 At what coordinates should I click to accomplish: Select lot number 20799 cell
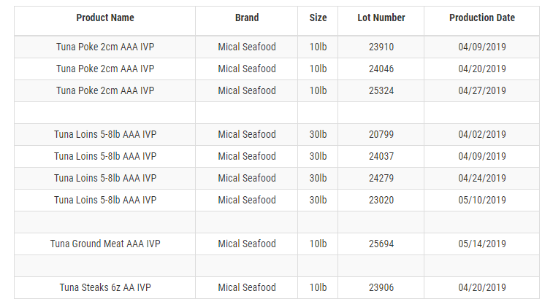pyautogui.click(x=381, y=134)
